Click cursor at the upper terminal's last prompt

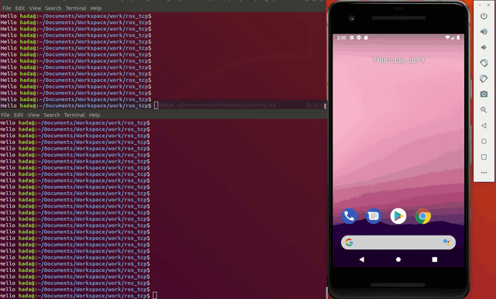(156, 105)
